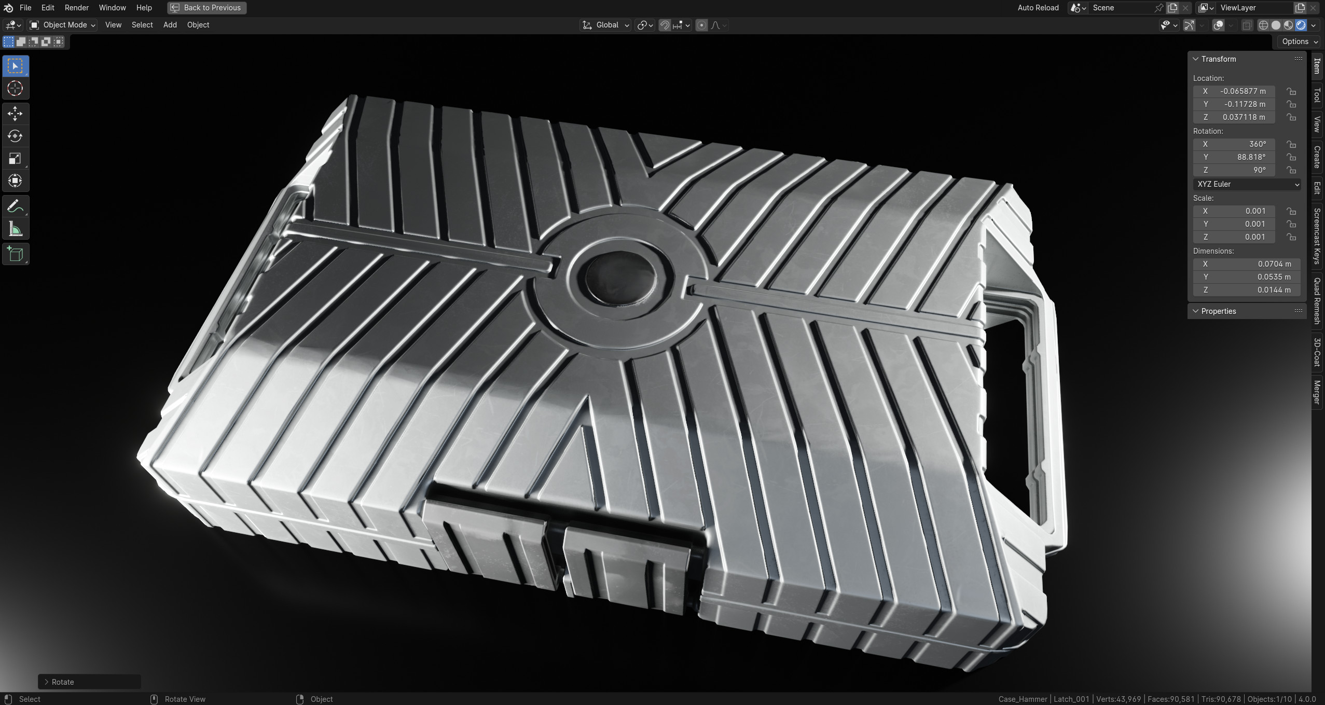Choose the Annotate pencil tool
Image resolution: width=1325 pixels, height=705 pixels.
point(15,206)
